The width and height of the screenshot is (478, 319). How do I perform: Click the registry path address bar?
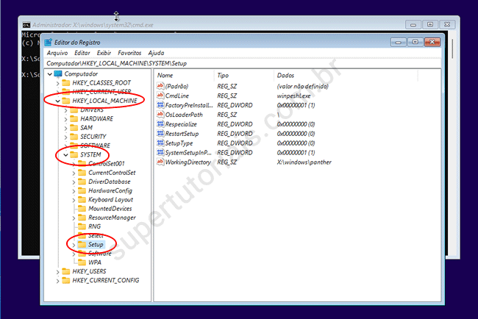243,63
